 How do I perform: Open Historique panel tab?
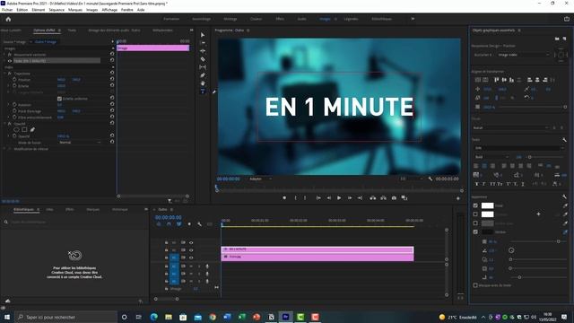point(119,209)
